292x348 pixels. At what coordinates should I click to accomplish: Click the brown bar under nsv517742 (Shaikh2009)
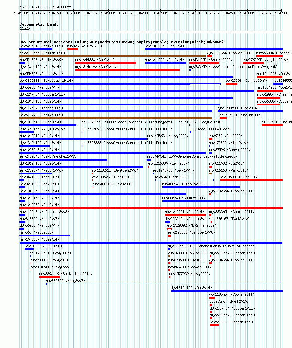pyautogui.click(x=115, y=118)
